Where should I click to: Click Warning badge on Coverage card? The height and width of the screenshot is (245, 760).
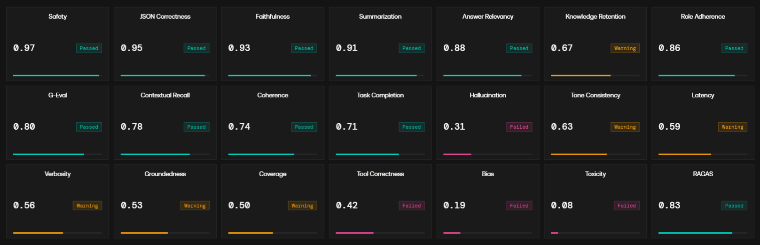tap(303, 206)
